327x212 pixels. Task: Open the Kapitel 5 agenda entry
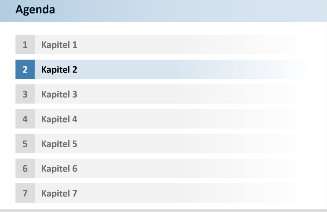tap(59, 144)
